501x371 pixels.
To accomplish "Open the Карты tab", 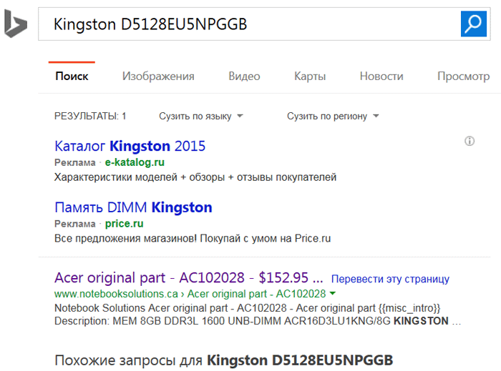I will click(x=310, y=76).
